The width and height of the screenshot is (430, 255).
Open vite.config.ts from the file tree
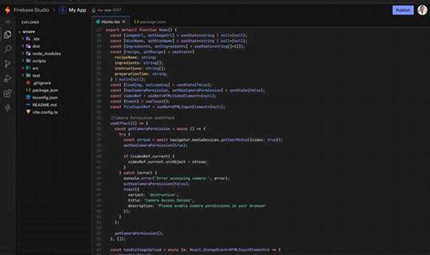45,112
